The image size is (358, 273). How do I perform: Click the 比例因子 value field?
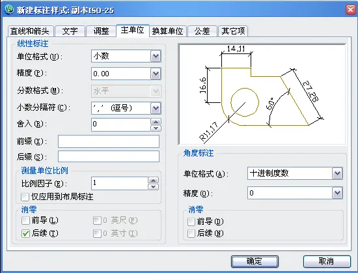pos(119,183)
